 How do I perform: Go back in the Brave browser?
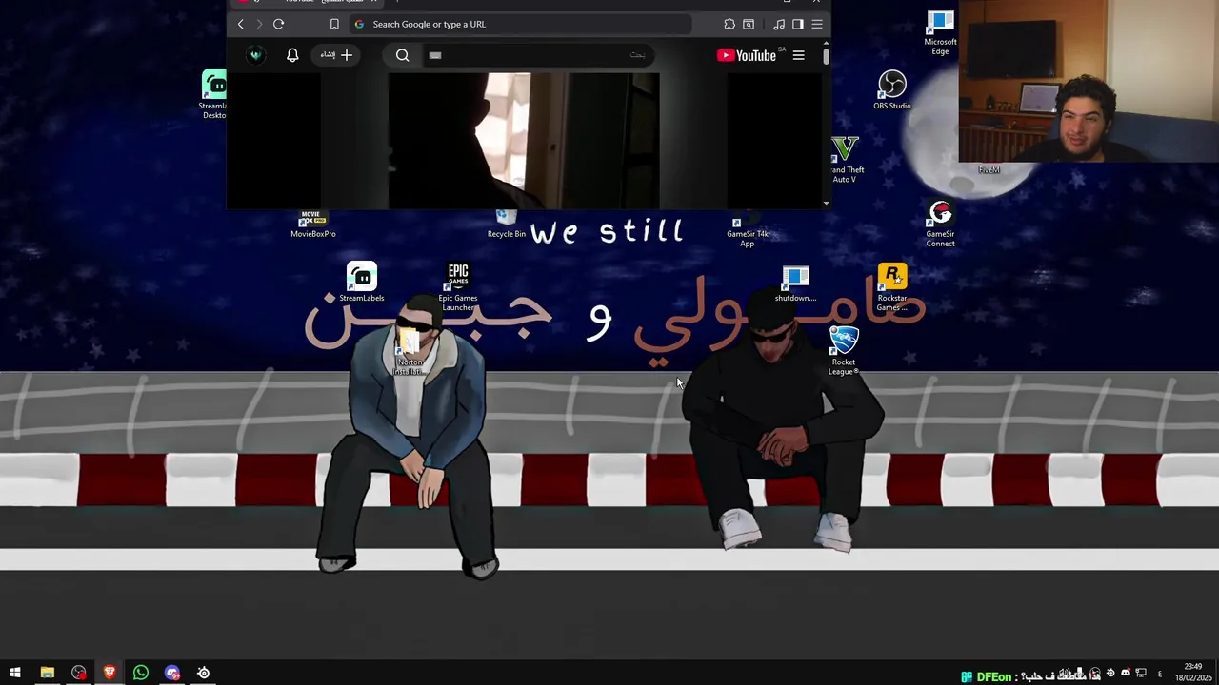click(x=240, y=24)
